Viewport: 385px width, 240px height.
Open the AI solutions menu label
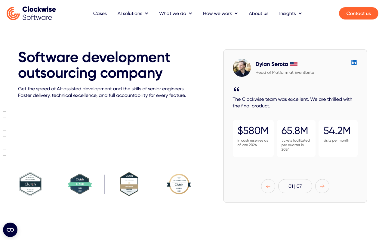click(x=130, y=13)
